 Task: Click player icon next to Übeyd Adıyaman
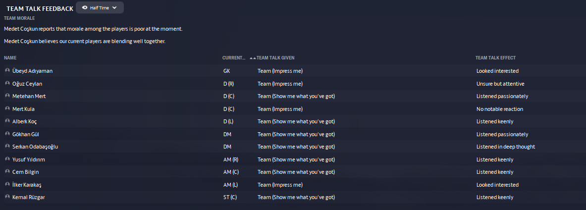(x=7, y=71)
